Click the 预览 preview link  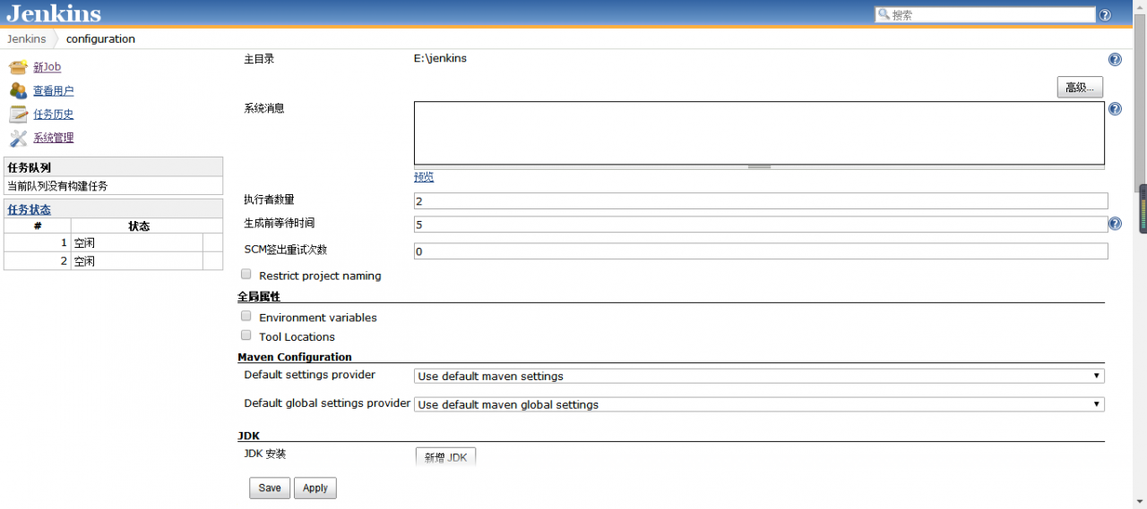coord(424,177)
